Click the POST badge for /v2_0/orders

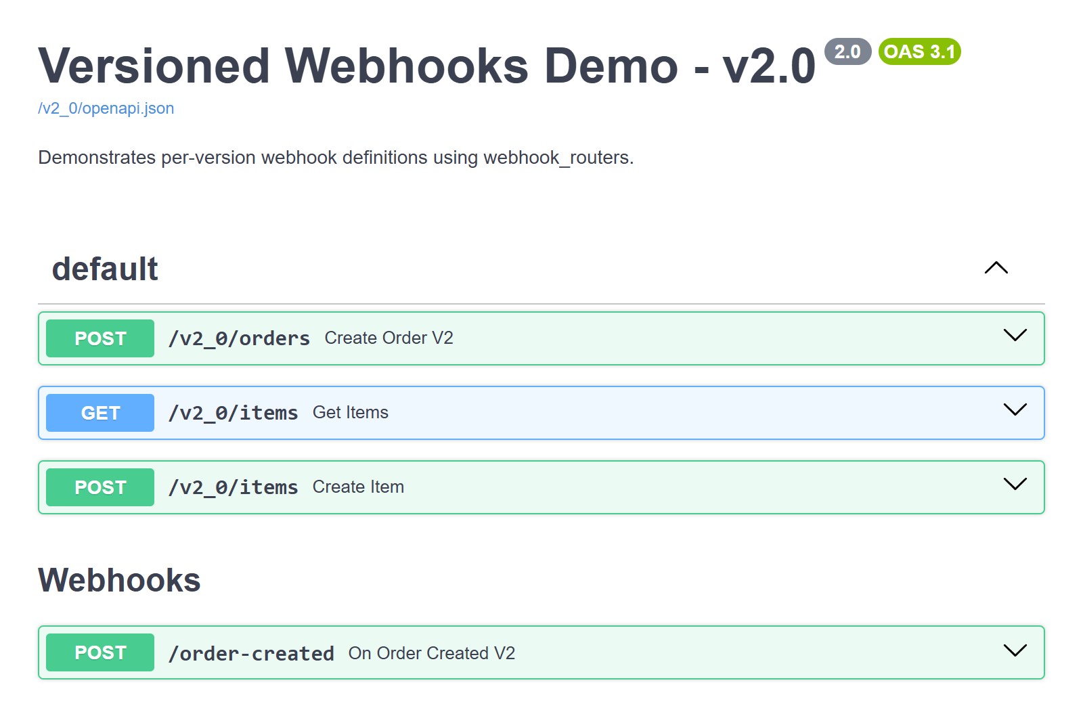pos(100,338)
